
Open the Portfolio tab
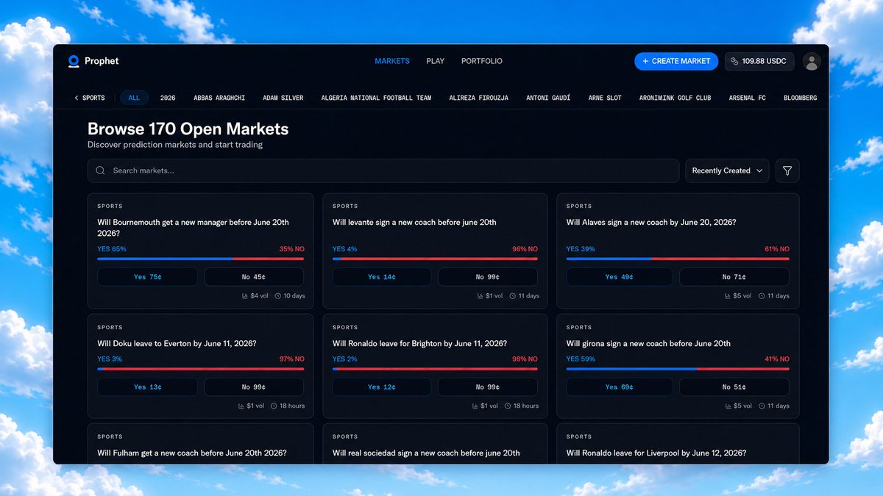click(482, 61)
